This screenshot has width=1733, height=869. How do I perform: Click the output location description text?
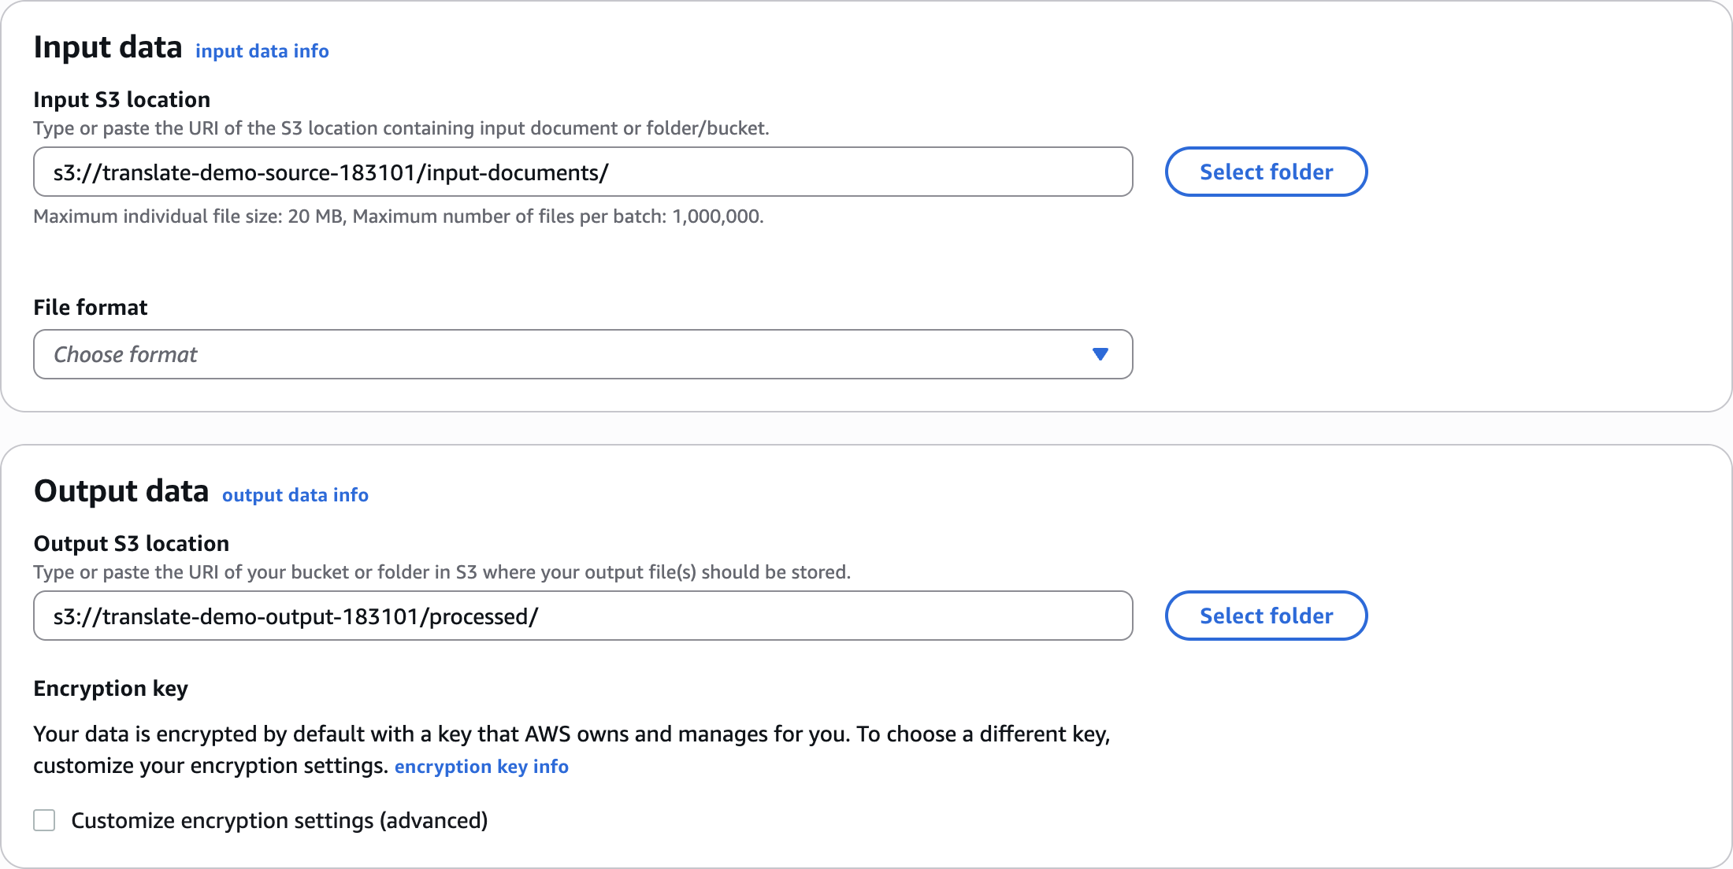pos(442,572)
